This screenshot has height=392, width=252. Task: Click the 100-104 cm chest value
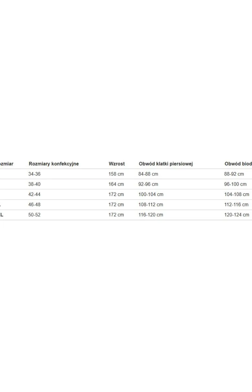pos(151,195)
